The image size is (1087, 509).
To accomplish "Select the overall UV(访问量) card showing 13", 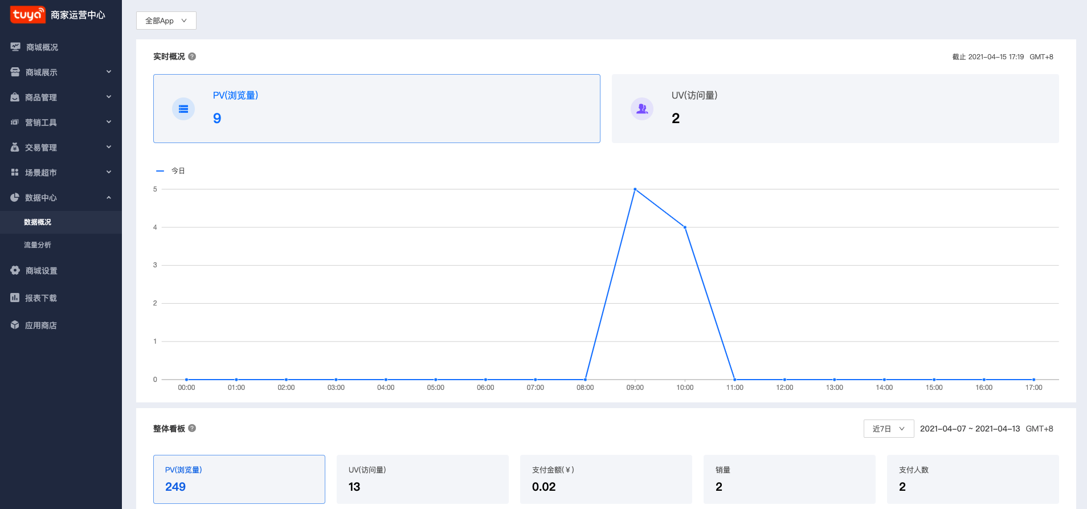I will click(423, 479).
